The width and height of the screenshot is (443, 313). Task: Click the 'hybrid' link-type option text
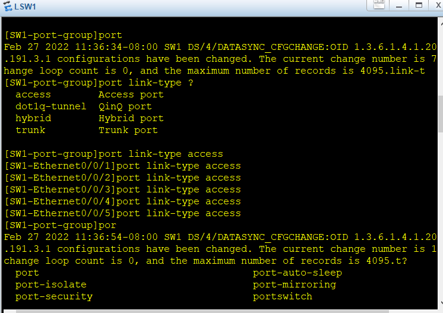pyautogui.click(x=33, y=118)
